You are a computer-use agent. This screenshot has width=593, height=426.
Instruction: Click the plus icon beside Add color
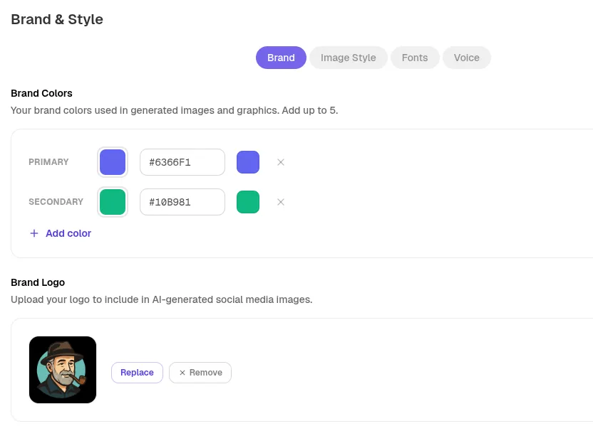[34, 233]
